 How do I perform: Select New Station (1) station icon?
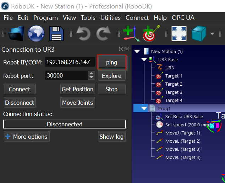(x=146, y=51)
